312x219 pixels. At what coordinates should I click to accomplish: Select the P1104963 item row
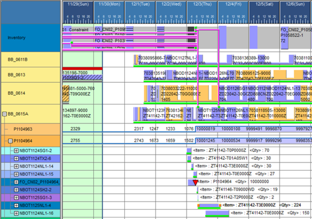31,129
